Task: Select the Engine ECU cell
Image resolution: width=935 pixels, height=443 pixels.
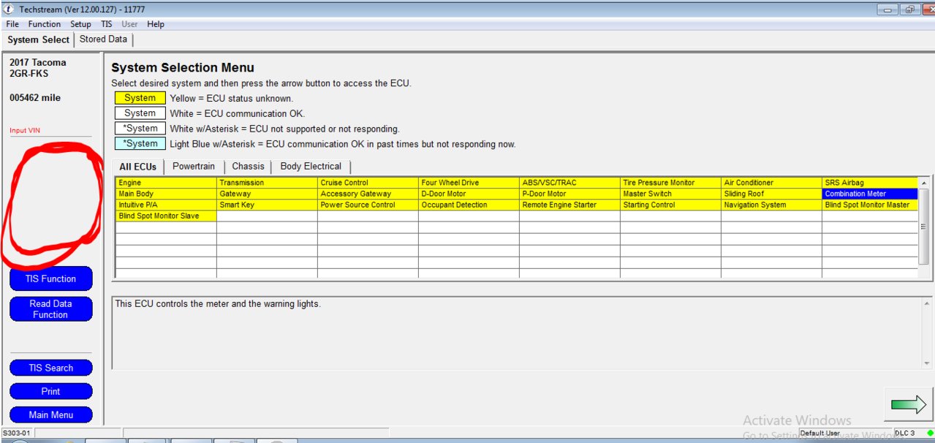Action: (x=167, y=183)
